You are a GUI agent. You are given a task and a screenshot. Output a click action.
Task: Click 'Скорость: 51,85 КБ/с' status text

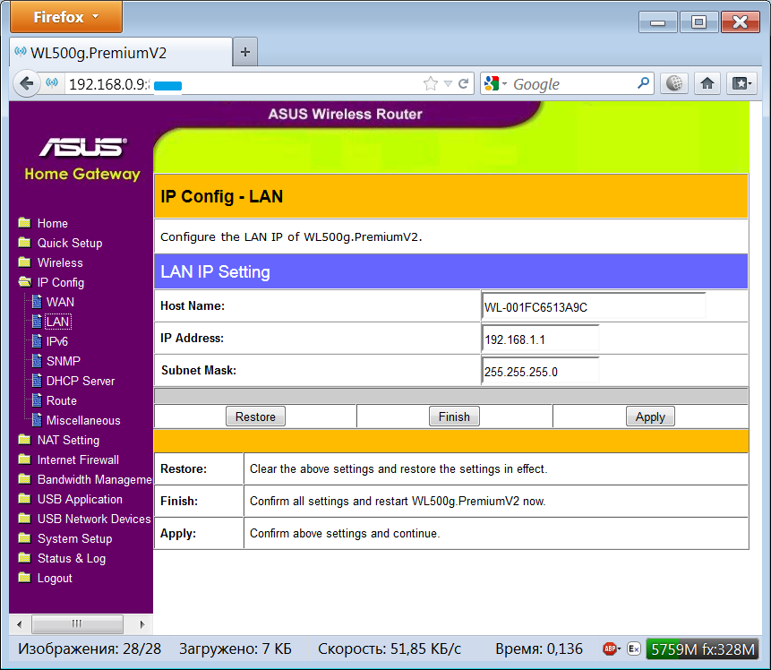pyautogui.click(x=390, y=649)
